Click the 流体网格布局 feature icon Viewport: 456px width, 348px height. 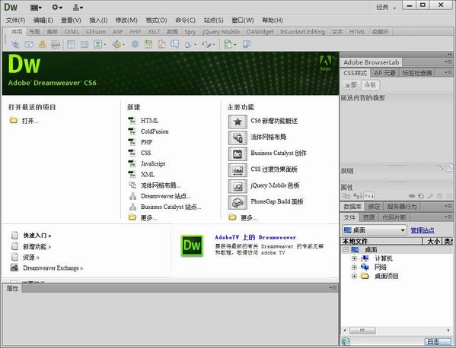coord(238,138)
